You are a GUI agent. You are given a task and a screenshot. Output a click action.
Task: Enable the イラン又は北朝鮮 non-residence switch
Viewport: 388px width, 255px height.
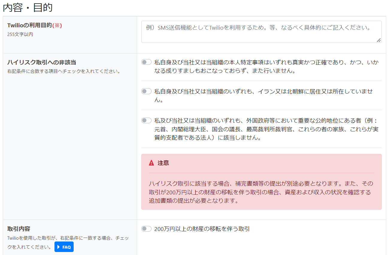146,91
